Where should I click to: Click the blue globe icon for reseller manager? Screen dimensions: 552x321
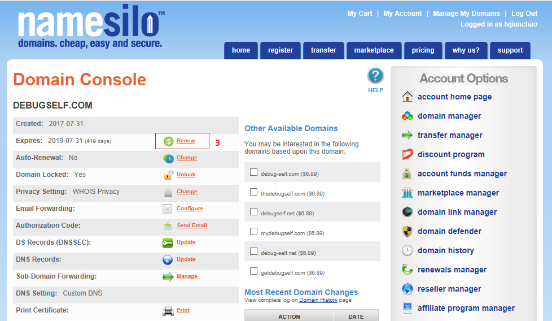[408, 289]
